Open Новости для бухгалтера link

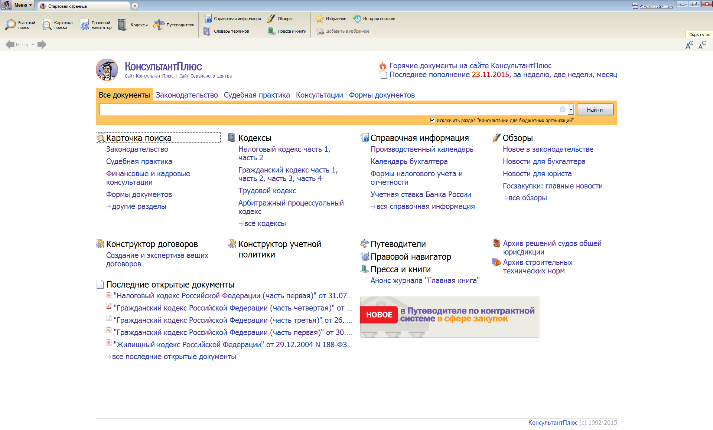tap(544, 161)
